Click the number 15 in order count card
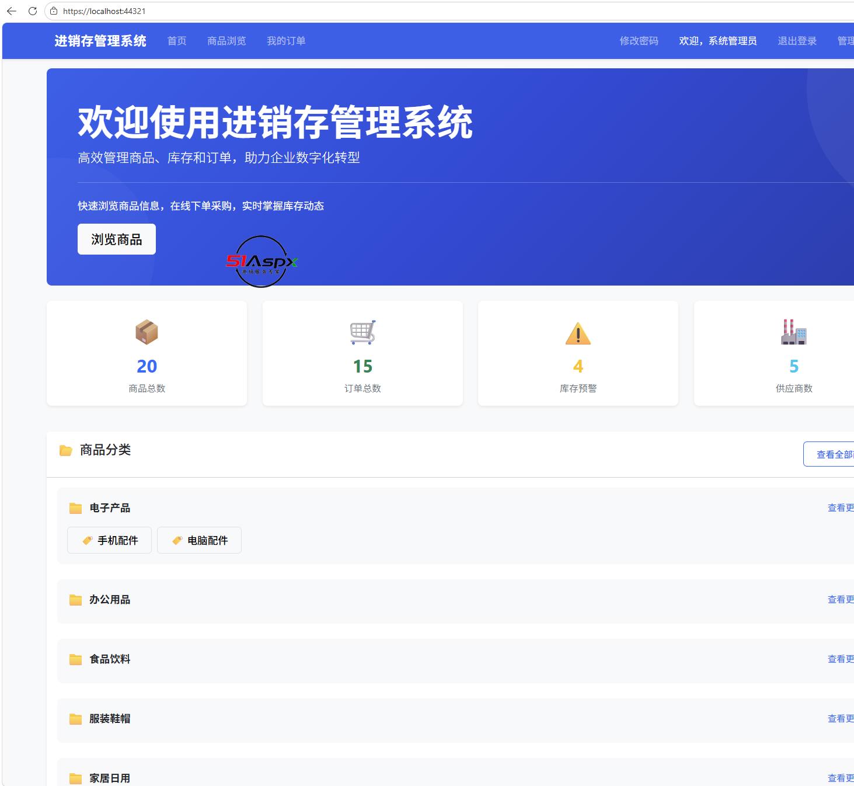The height and width of the screenshot is (786, 854). (x=362, y=366)
